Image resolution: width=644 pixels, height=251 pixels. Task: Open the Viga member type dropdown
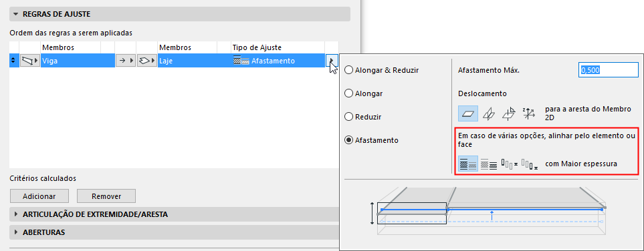[x=30, y=61]
